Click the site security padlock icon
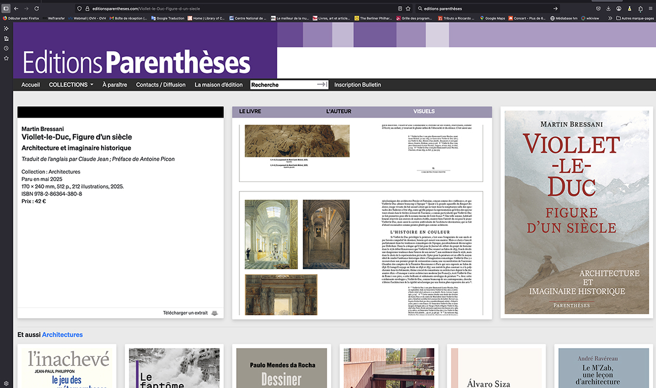The width and height of the screenshot is (656, 388). tap(87, 8)
